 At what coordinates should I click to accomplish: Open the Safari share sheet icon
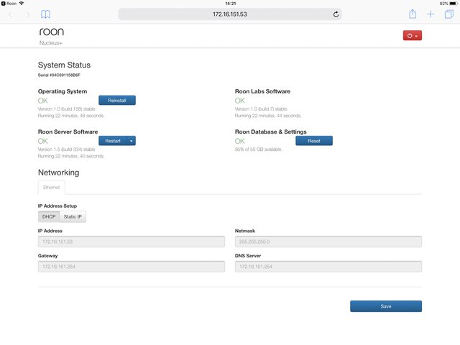[413, 14]
